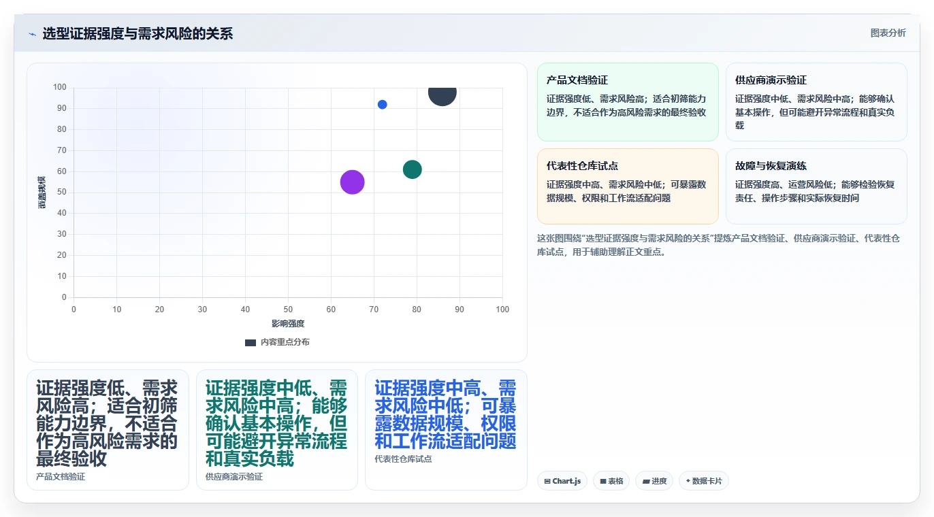Click the description text in 故障与恢复演练 card
Image resolution: width=934 pixels, height=517 pixels.
[x=815, y=191]
